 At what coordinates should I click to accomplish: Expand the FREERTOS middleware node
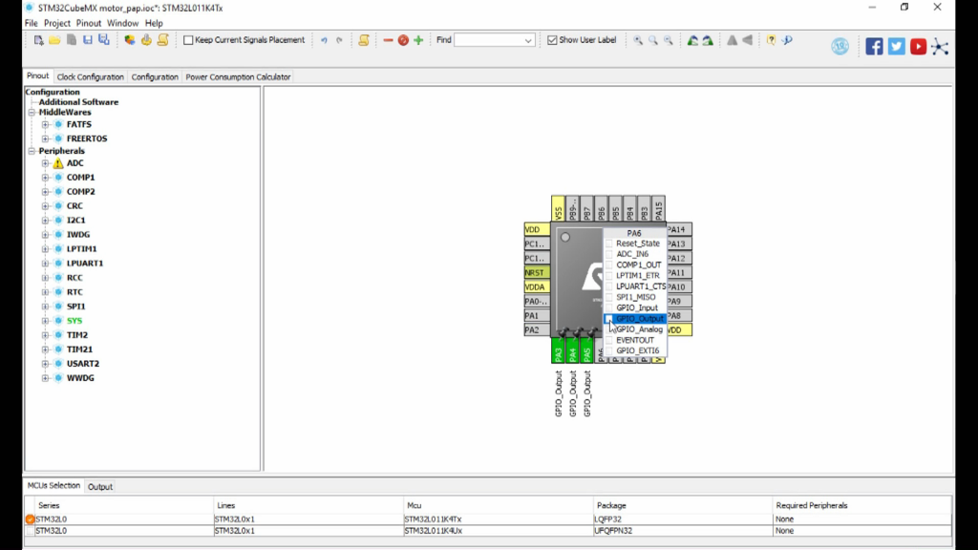pos(45,138)
